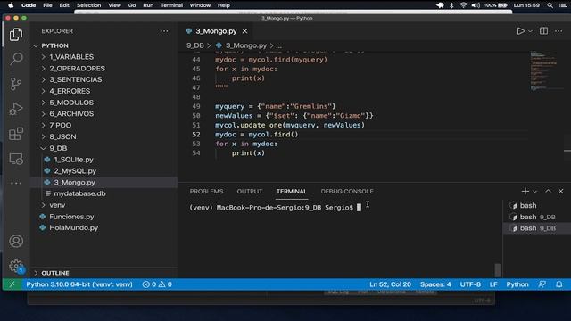
Task: Open the Accounts icon
Action: tap(16, 242)
